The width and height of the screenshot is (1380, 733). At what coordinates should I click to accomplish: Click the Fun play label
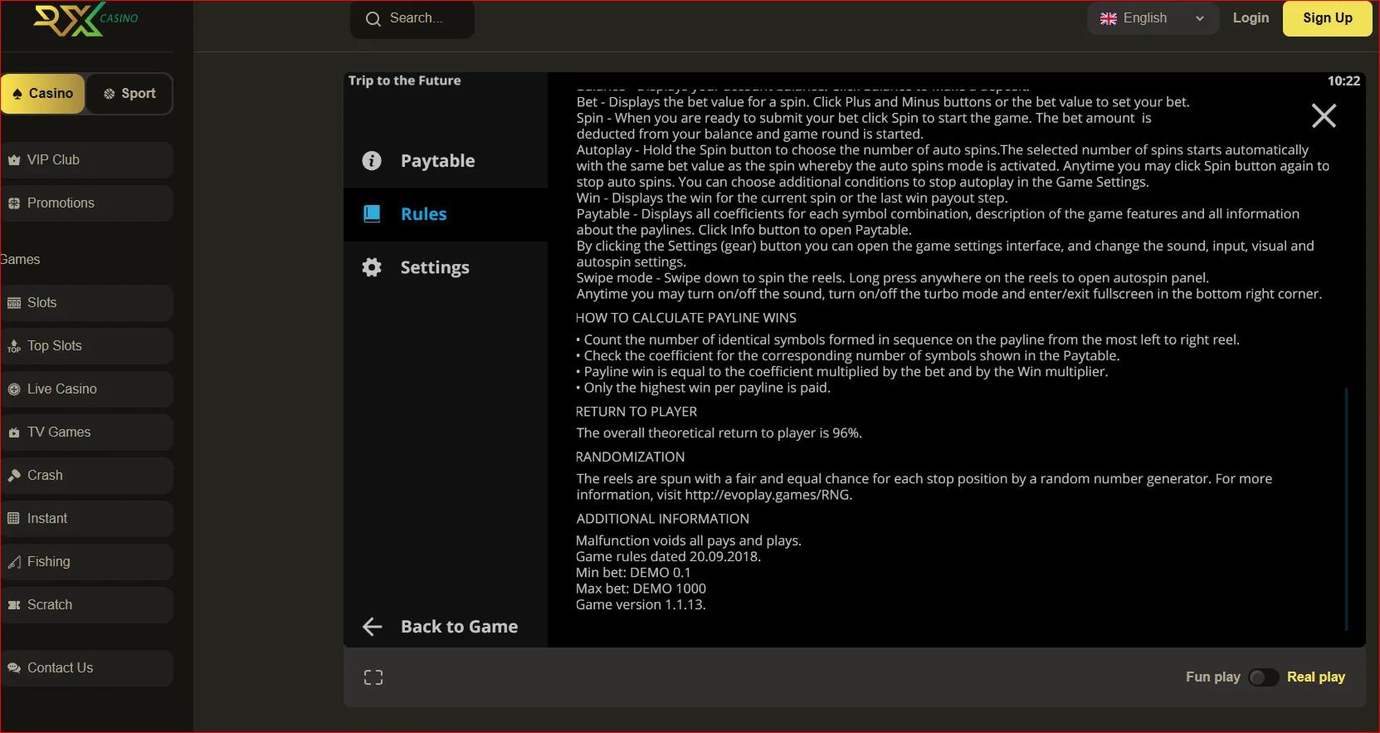[x=1213, y=677]
